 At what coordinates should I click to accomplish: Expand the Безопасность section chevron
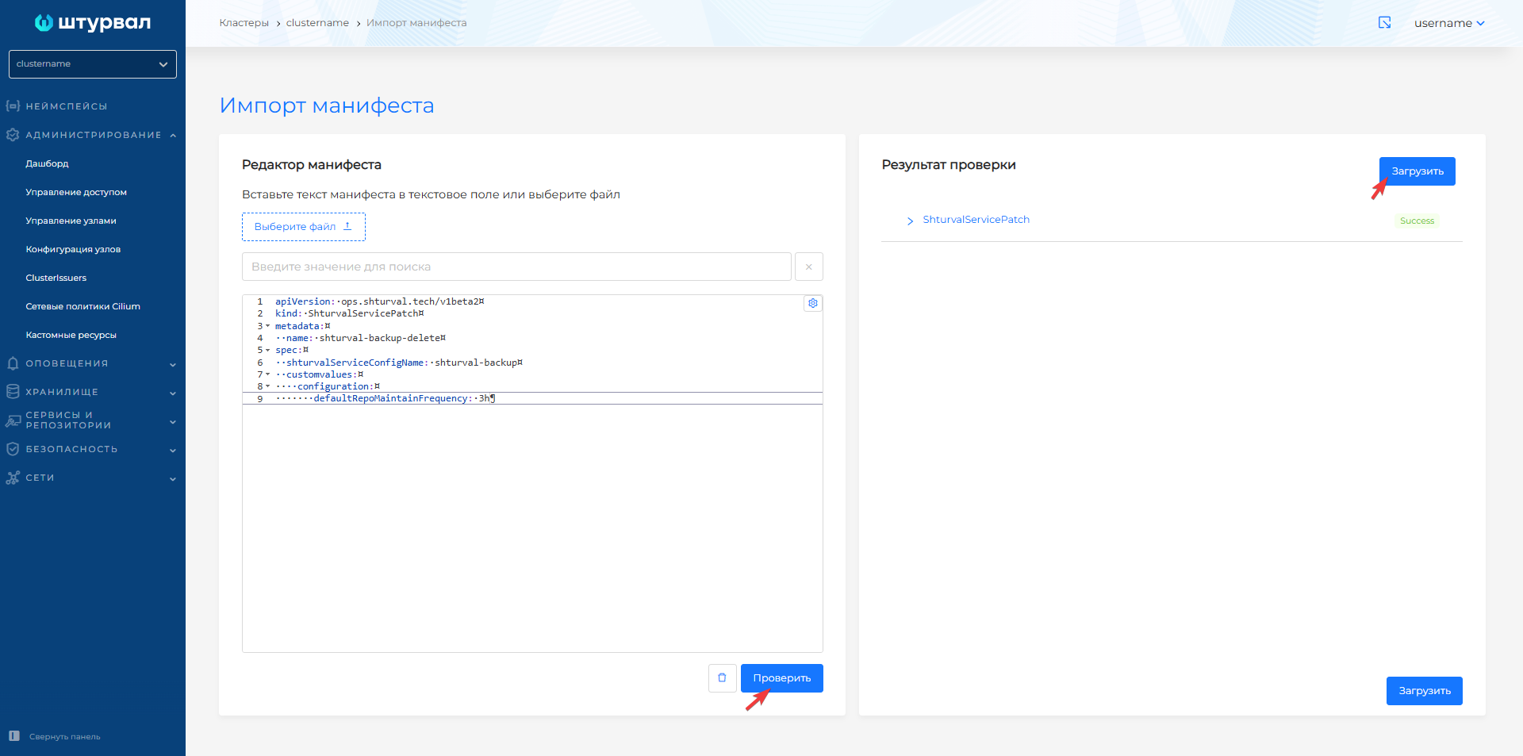point(173,451)
